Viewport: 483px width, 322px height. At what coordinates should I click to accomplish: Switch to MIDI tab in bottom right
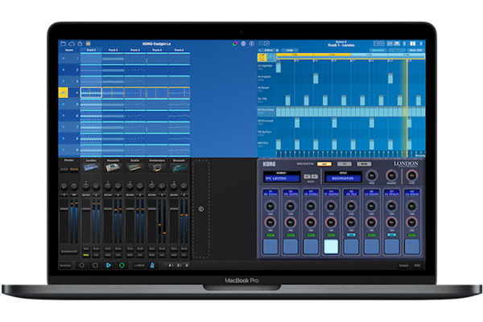coord(417,265)
